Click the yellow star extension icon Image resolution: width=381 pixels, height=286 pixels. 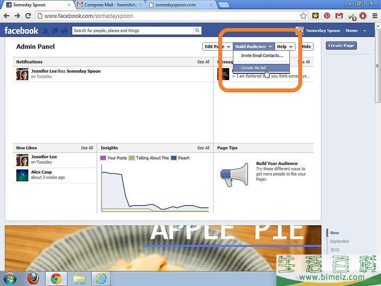point(316,16)
